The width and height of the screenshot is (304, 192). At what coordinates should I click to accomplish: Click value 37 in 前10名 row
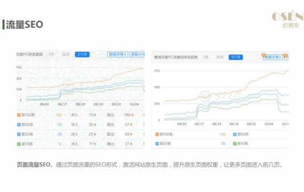(127, 144)
